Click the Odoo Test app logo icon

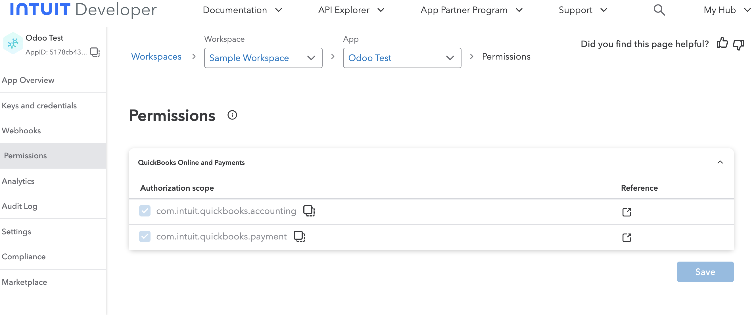tap(13, 43)
